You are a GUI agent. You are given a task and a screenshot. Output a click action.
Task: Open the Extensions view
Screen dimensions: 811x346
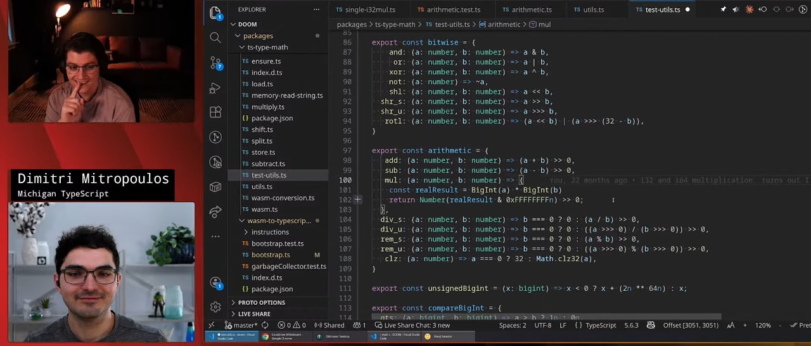tap(215, 112)
